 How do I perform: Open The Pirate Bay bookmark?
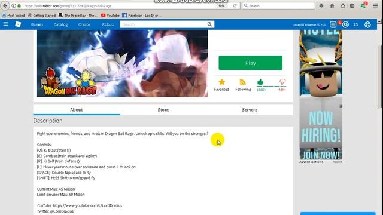point(78,16)
